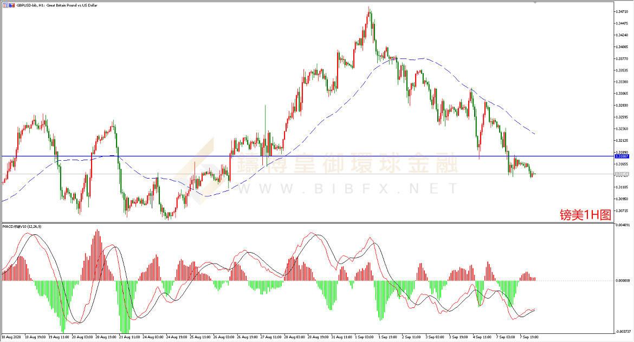The width and height of the screenshot is (634, 342).
Task: Click the 26 Aug 03:00 time axis label
Action: coord(223,337)
